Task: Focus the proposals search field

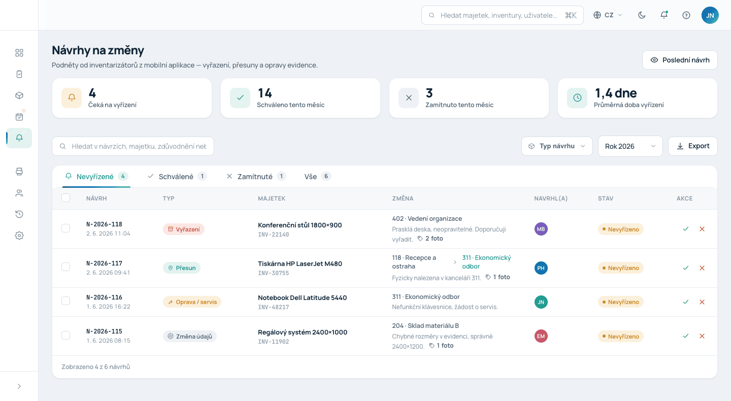Action: [x=133, y=146]
